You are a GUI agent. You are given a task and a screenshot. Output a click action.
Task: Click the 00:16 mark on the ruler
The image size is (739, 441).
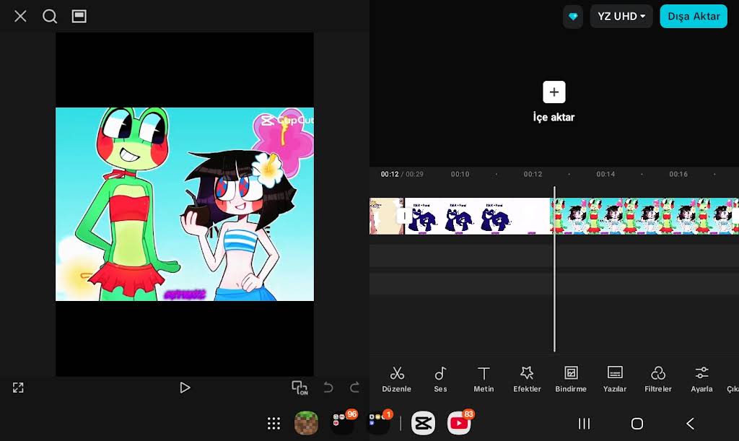[x=678, y=175]
